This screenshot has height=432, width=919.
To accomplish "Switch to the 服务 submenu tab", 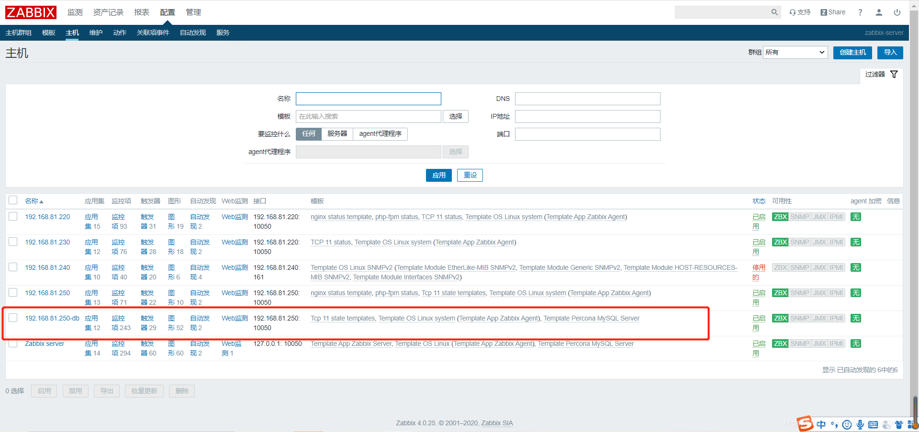I will tap(223, 33).
